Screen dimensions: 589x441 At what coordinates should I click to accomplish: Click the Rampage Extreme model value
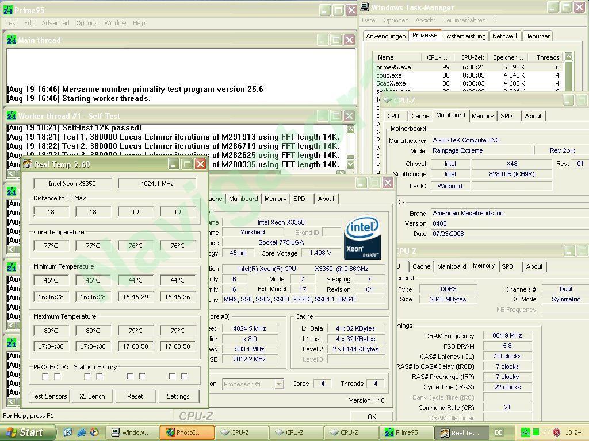point(482,151)
